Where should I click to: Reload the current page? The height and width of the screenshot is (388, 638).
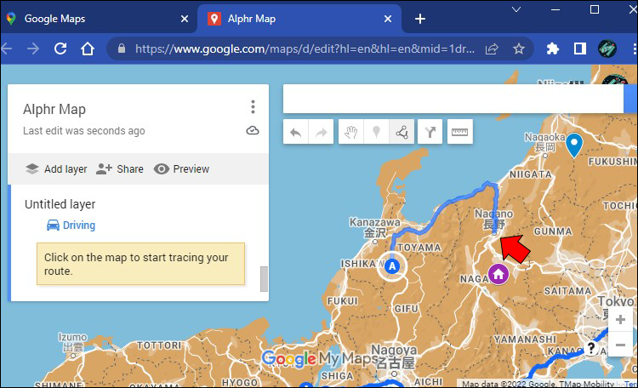pyautogui.click(x=60, y=48)
